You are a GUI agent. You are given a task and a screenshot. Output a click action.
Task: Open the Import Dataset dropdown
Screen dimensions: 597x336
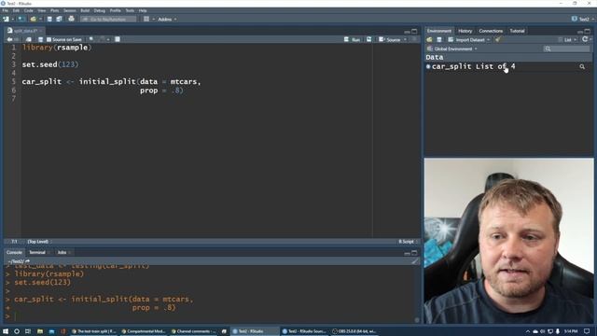click(469, 39)
